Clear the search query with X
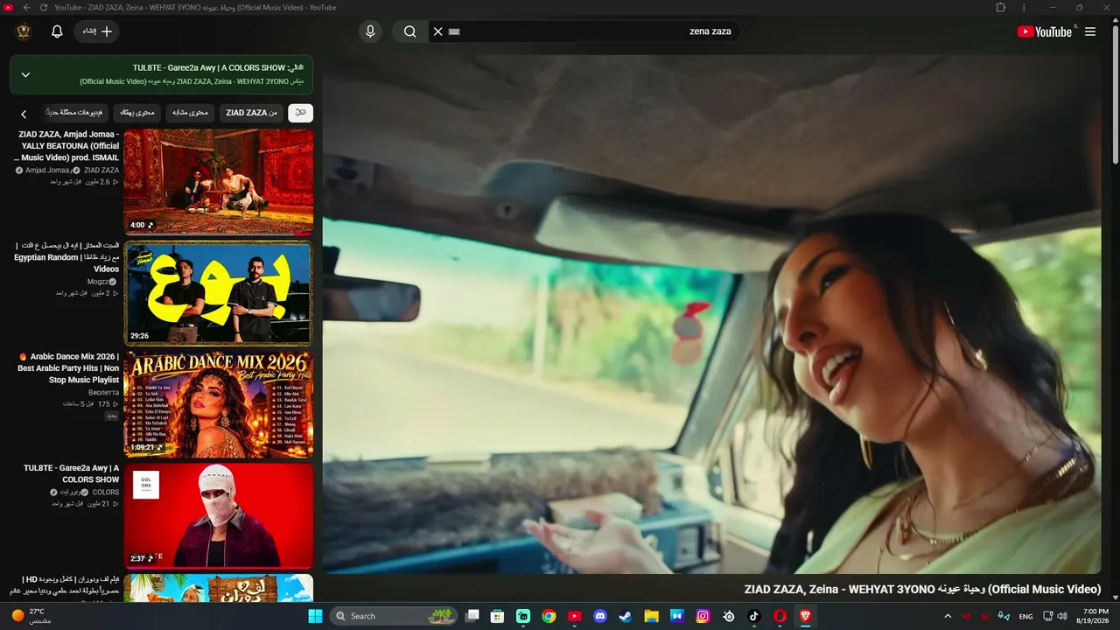This screenshot has width=1120, height=630. 438,31
